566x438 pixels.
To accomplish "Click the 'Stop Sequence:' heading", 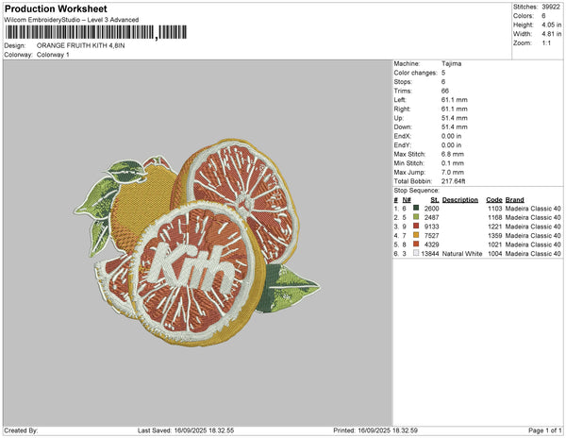I will pyautogui.click(x=417, y=191).
